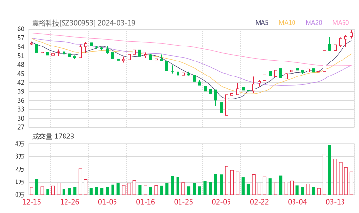The height and width of the screenshot is (213, 359).
Task: Select the 01-25 date axis label
Action: click(x=183, y=202)
